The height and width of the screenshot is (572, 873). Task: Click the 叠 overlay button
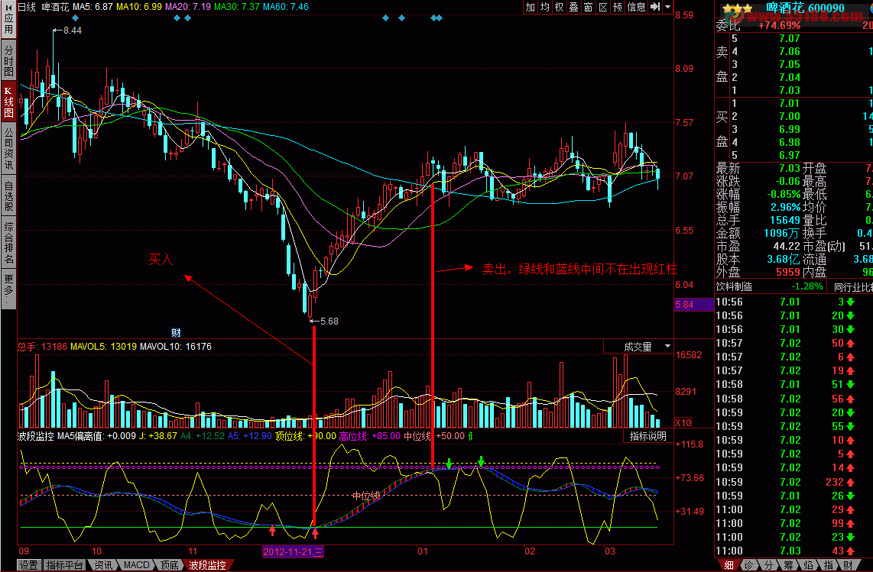click(573, 7)
